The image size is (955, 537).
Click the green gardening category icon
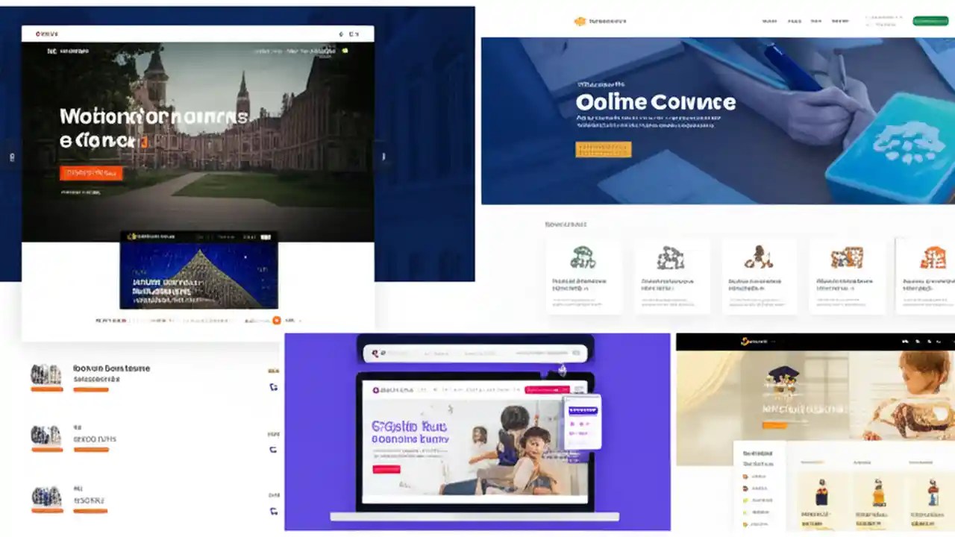(x=583, y=257)
